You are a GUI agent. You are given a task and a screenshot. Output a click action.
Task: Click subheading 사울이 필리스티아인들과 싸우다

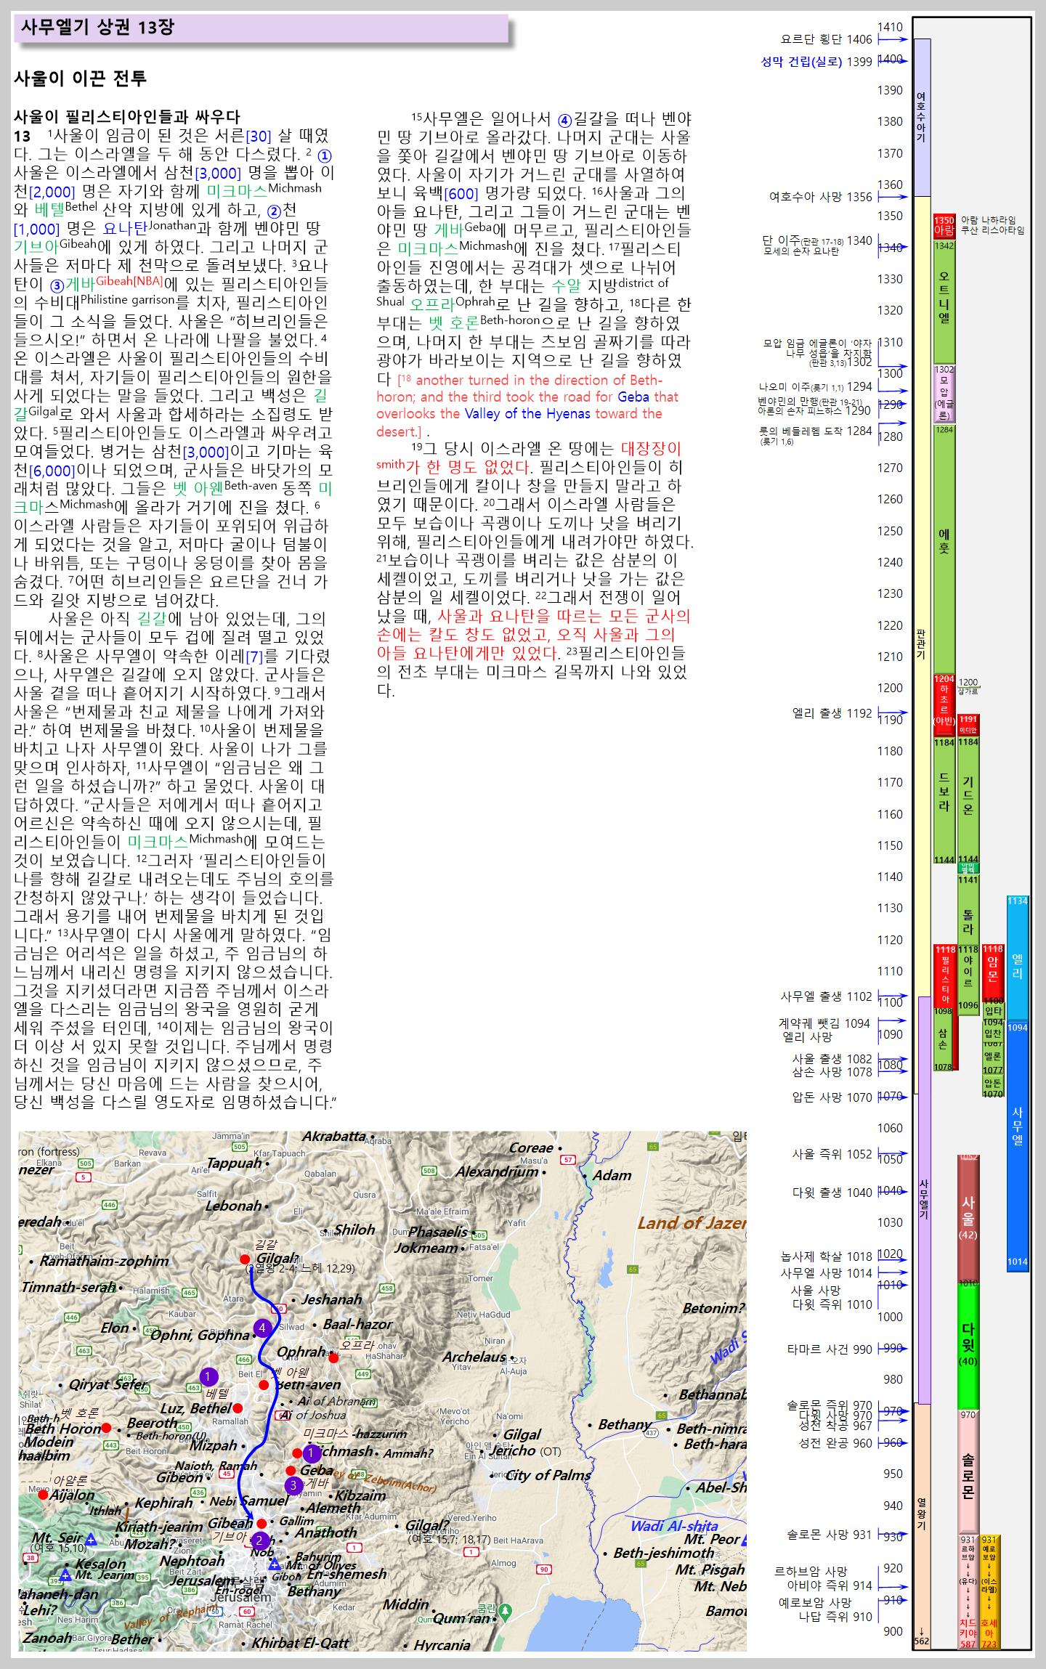[127, 117]
